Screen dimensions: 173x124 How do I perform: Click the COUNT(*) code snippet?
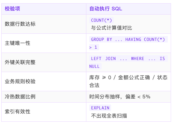point(101,20)
